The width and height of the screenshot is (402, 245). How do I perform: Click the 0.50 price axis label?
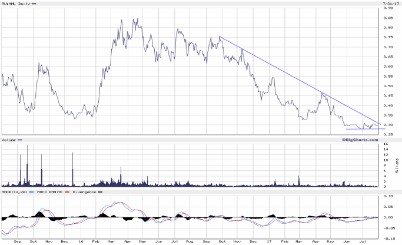pyautogui.click(x=389, y=86)
